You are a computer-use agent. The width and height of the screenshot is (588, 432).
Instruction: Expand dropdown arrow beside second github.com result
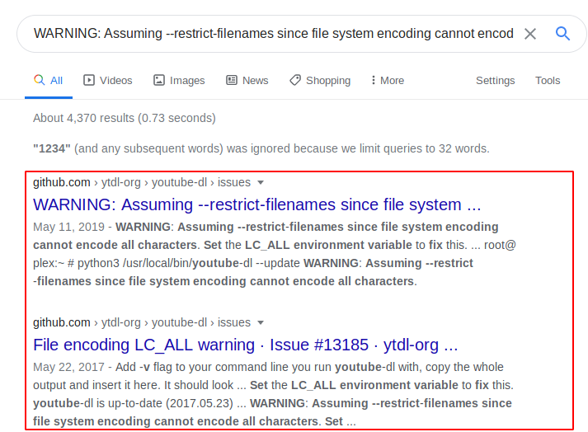[x=261, y=323]
